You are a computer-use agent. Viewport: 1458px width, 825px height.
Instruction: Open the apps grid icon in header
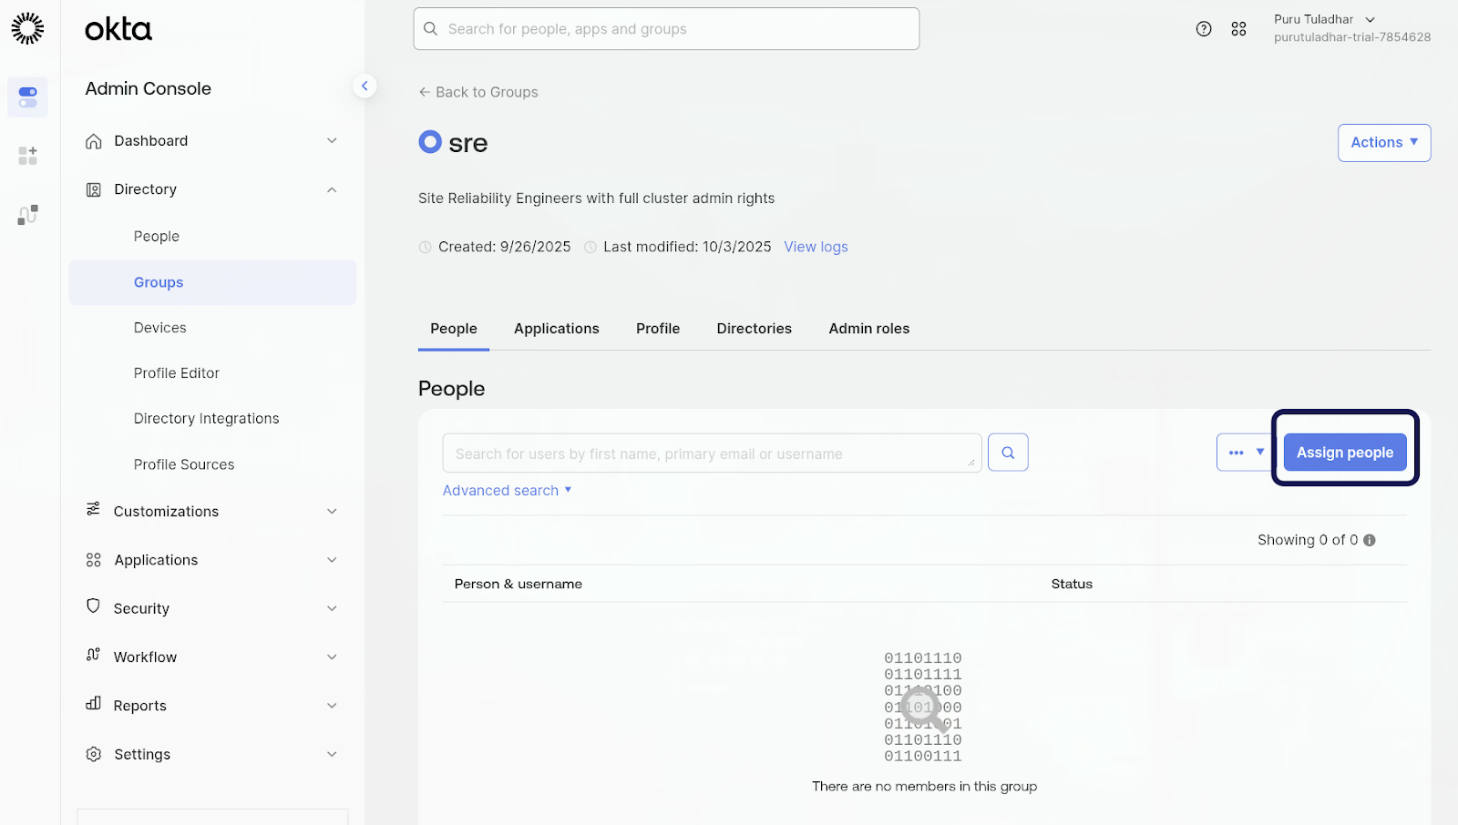point(1238,29)
